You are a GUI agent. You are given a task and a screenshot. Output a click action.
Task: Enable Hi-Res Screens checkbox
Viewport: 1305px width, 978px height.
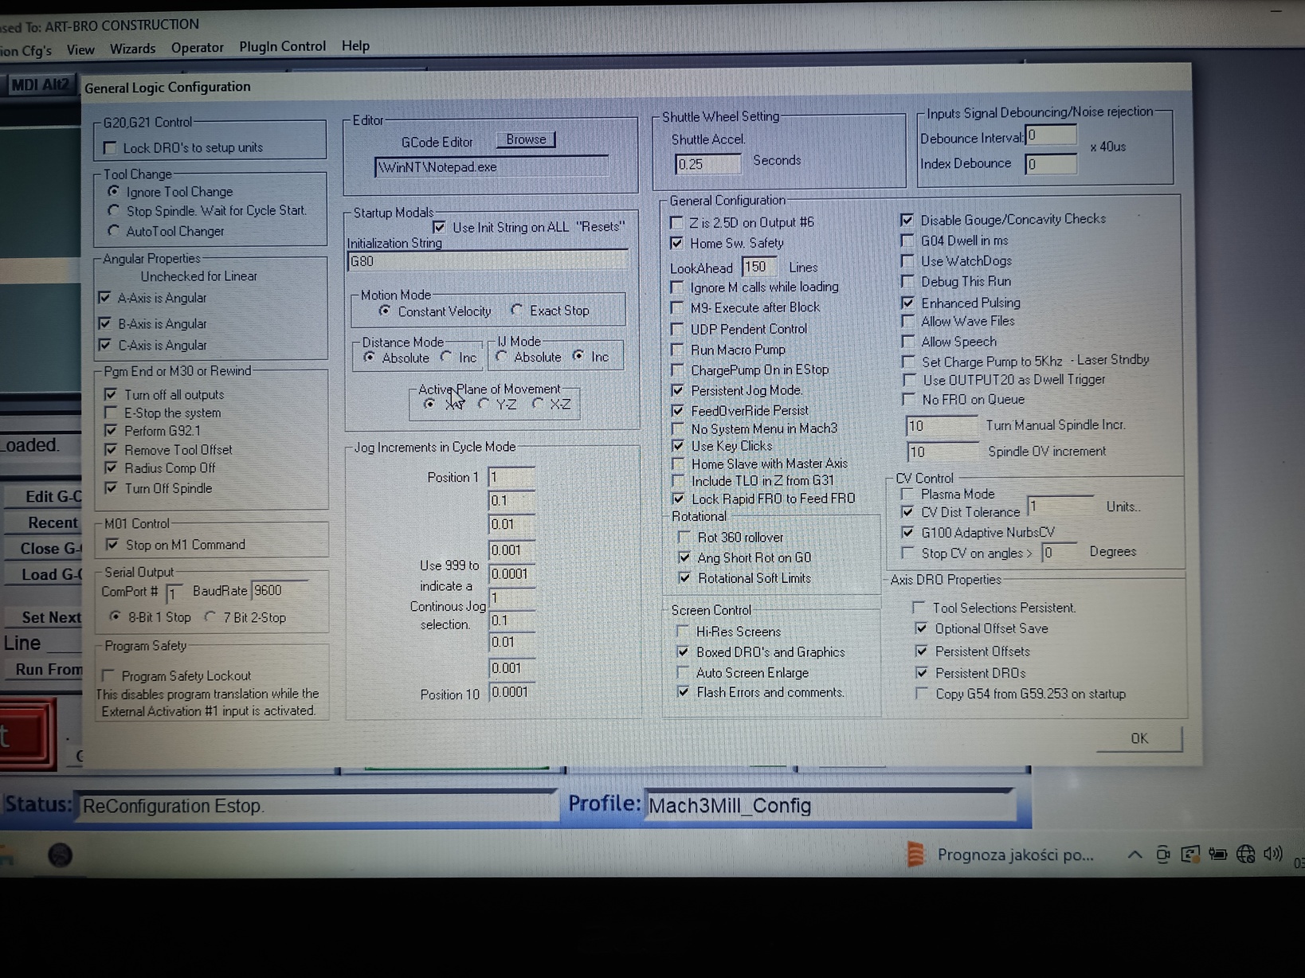pos(682,631)
